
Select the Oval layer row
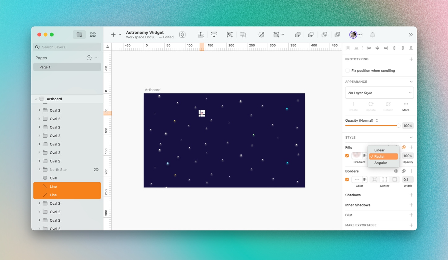pyautogui.click(x=67, y=178)
